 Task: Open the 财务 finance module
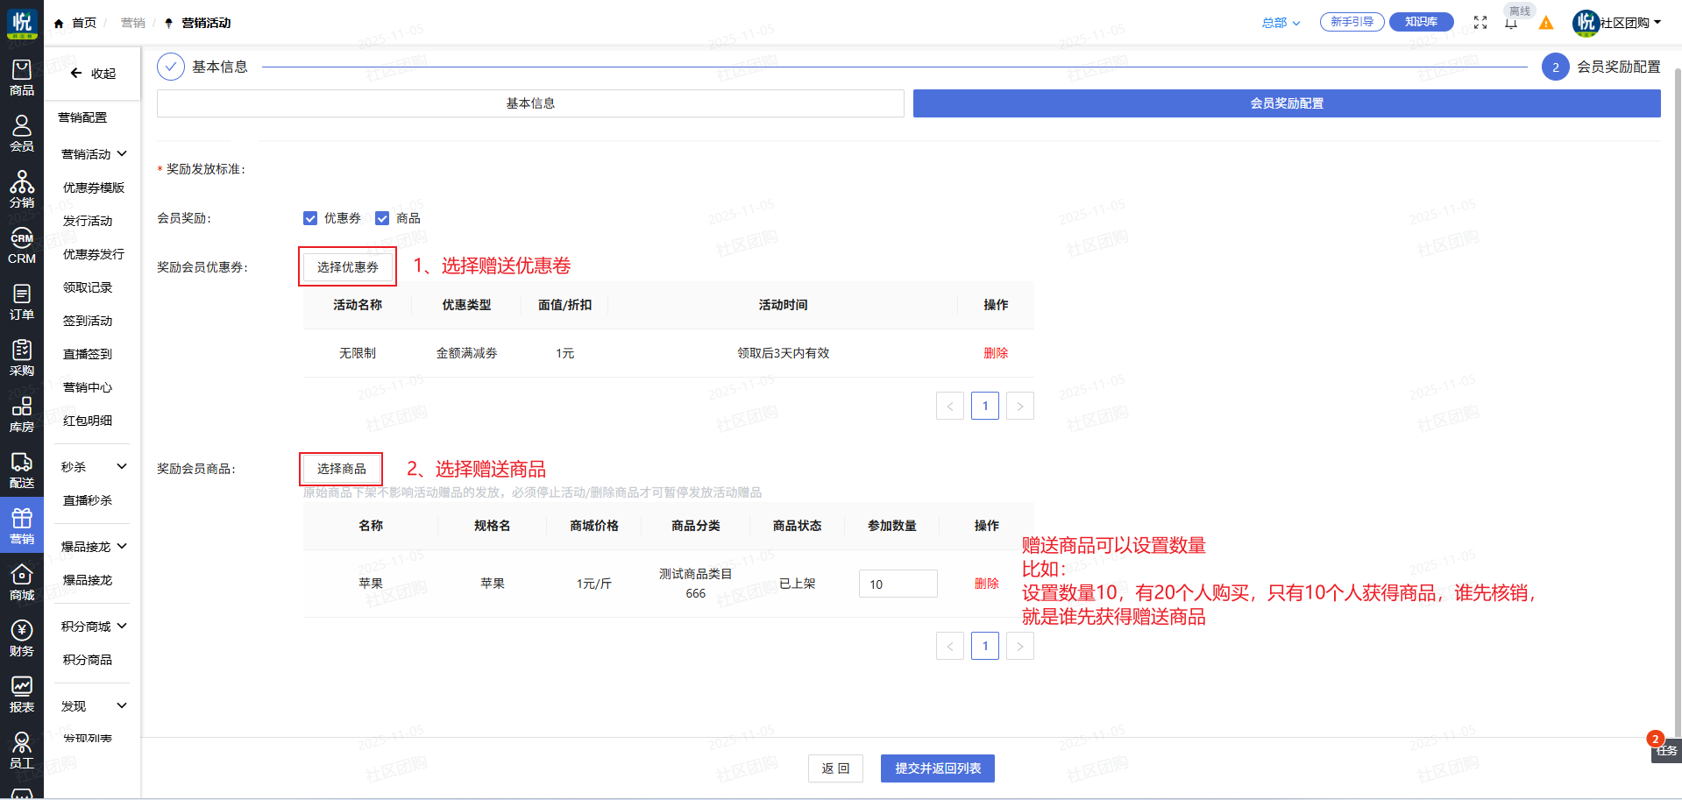tap(22, 638)
